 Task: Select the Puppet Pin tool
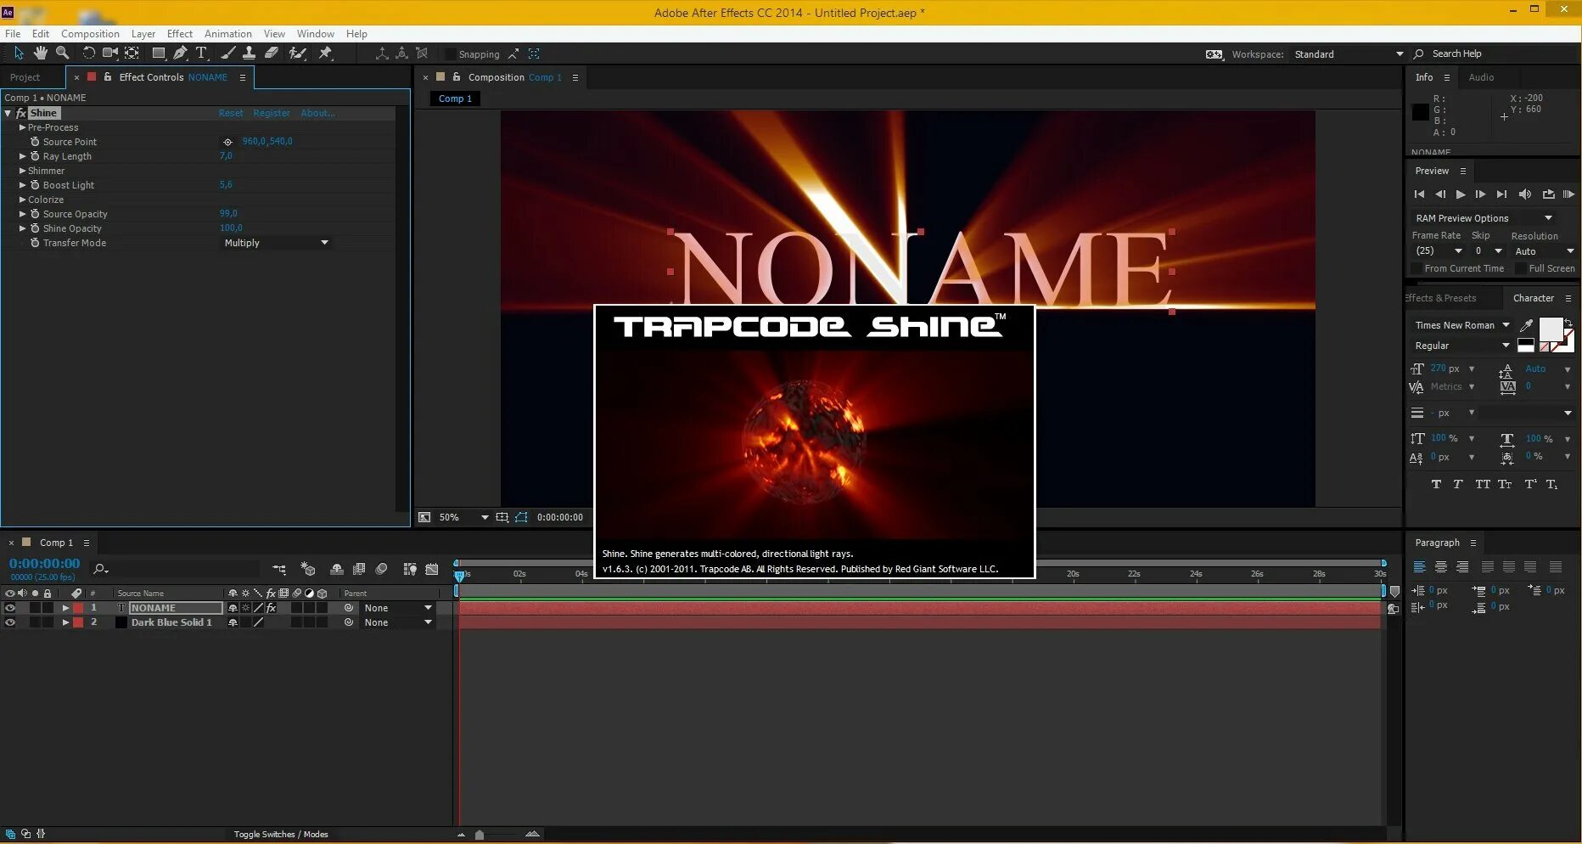tap(325, 53)
